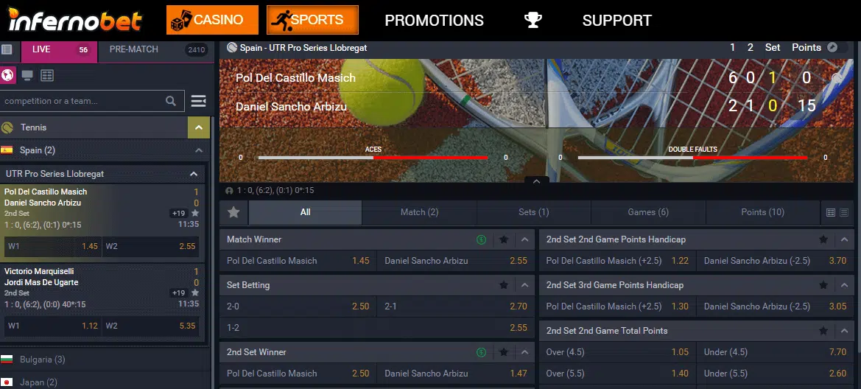Image resolution: width=861 pixels, height=389 pixels.
Task: Select the Match (2) markets tab
Action: pyautogui.click(x=420, y=212)
